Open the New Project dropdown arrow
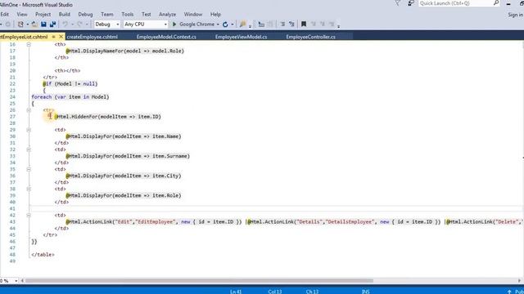Image resolution: width=524 pixels, height=294 pixels. tap(27, 24)
